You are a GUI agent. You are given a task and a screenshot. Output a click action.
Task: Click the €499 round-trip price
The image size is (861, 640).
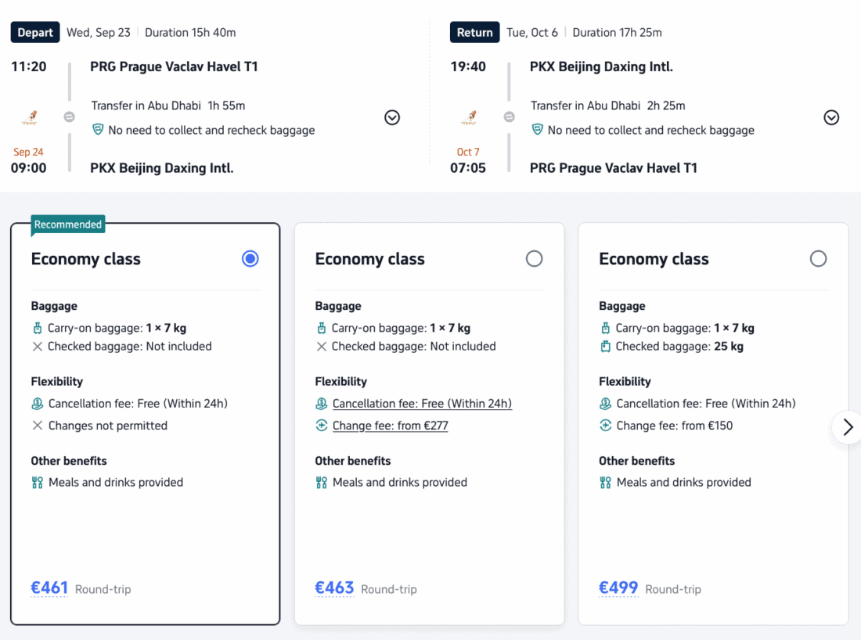point(618,588)
